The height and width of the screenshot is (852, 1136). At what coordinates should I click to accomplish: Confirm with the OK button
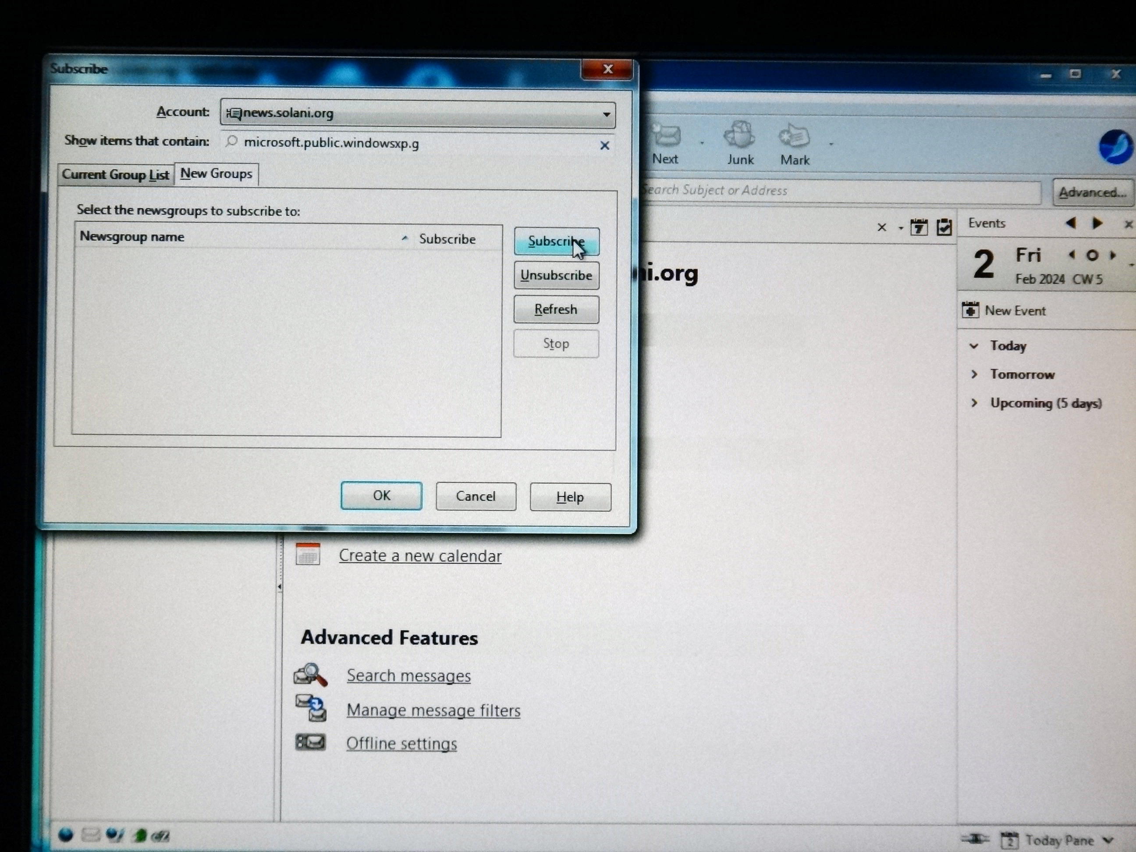pyautogui.click(x=382, y=496)
